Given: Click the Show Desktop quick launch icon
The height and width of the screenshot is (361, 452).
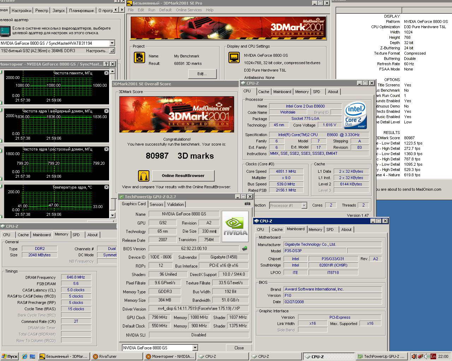Looking at the screenshot, I should [32, 356].
